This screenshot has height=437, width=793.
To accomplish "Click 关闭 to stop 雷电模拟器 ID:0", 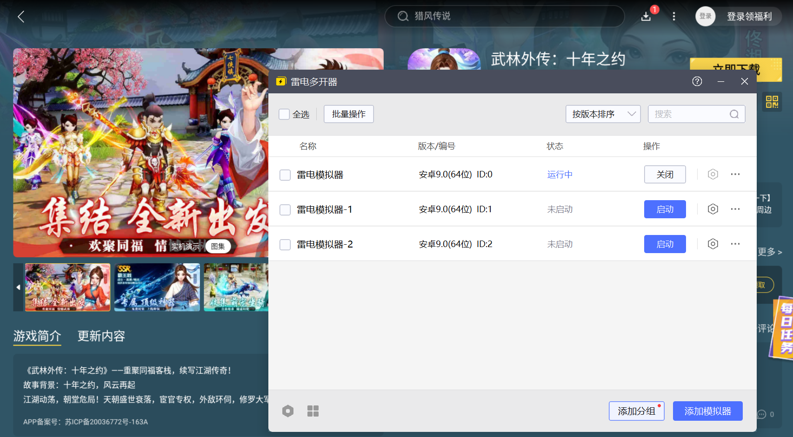I will pos(665,174).
